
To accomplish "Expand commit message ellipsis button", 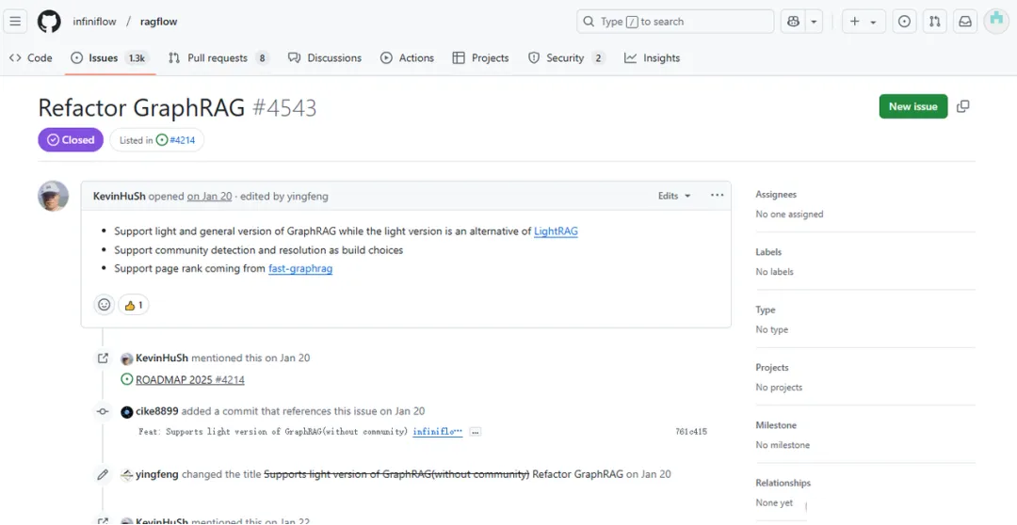I will 476,432.
